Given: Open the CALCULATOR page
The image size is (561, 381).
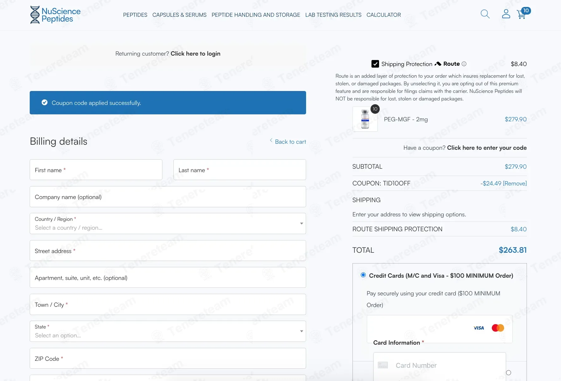Looking at the screenshot, I should click(383, 15).
